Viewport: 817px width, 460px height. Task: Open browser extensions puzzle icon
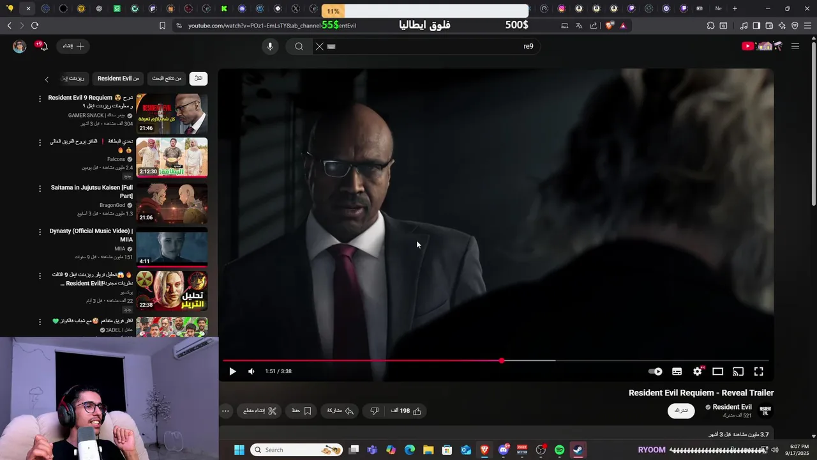click(x=710, y=26)
